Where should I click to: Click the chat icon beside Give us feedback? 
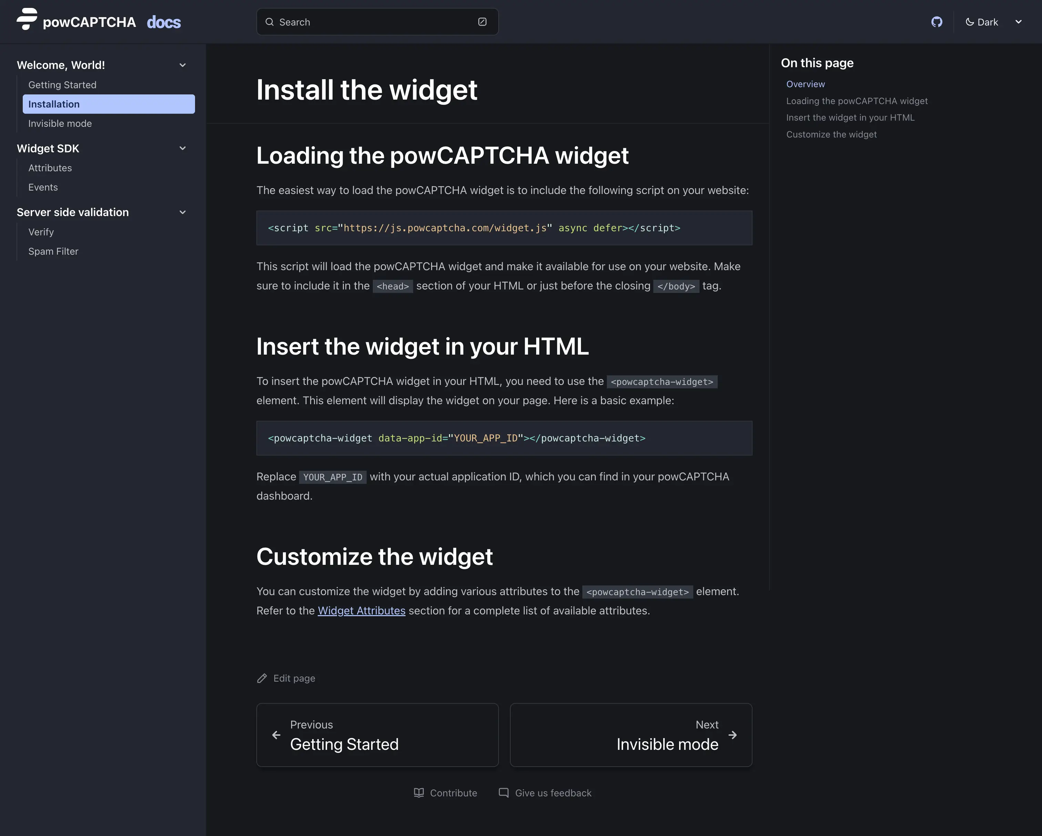[x=504, y=793]
